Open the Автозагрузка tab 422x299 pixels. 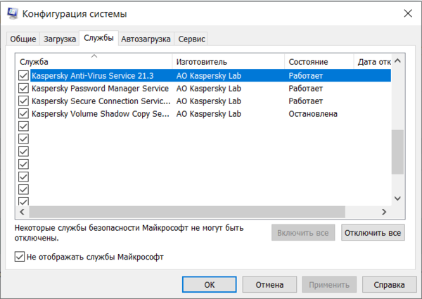point(146,39)
